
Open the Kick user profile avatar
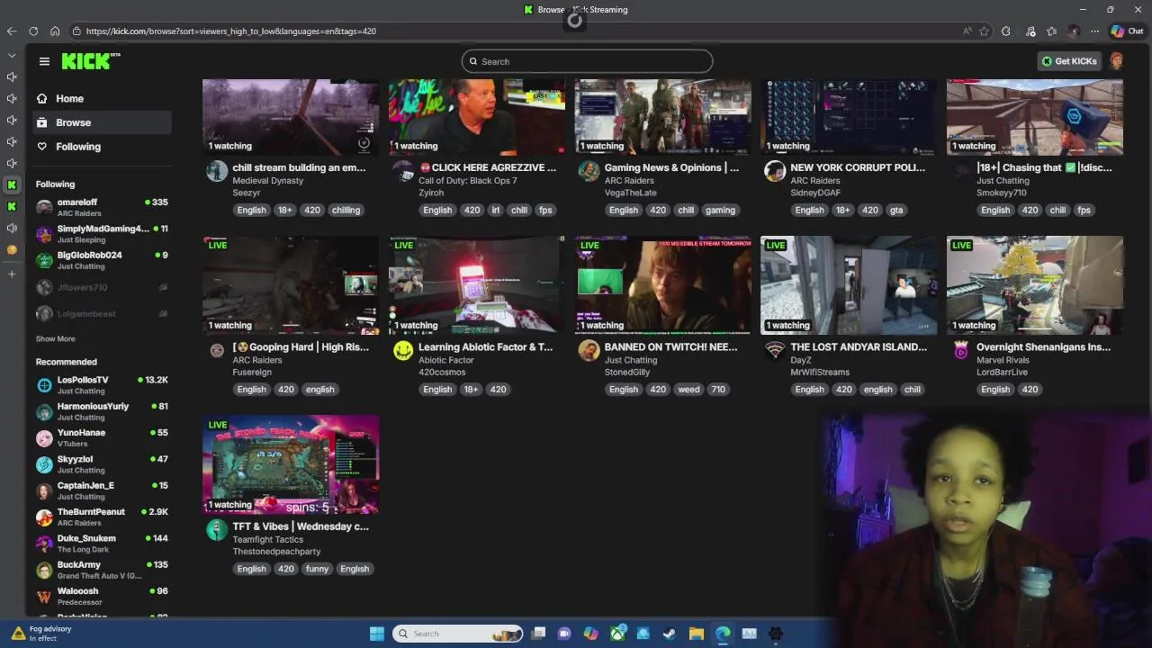1117,61
